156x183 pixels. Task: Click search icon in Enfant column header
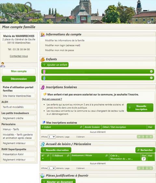81,127
